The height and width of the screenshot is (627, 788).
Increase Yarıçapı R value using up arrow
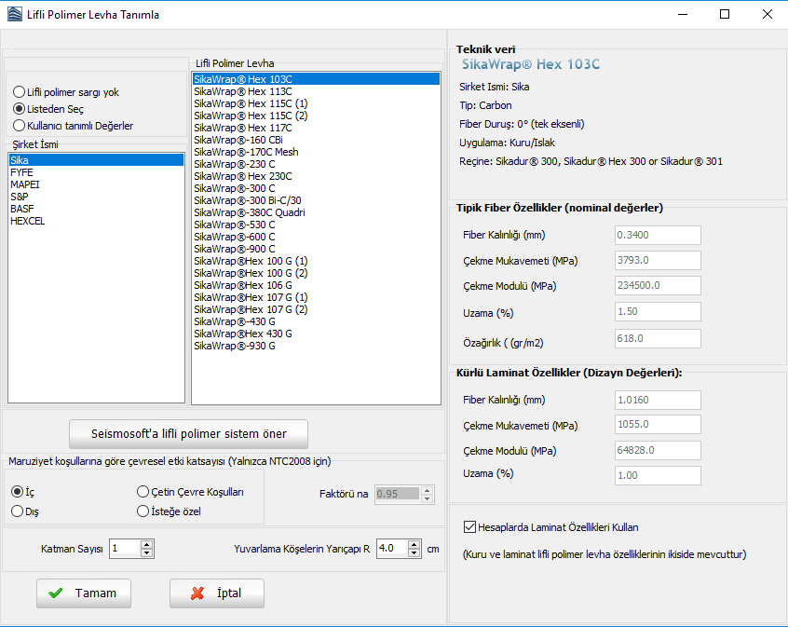click(x=414, y=544)
